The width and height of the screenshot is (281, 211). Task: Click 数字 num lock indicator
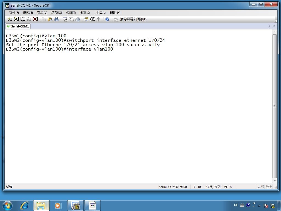(269, 187)
